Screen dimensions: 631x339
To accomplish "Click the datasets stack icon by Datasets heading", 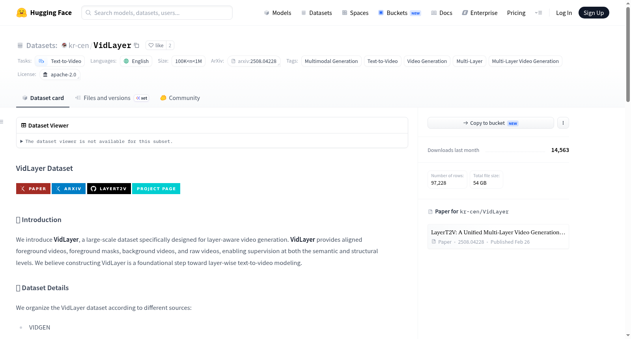I will point(20,46).
